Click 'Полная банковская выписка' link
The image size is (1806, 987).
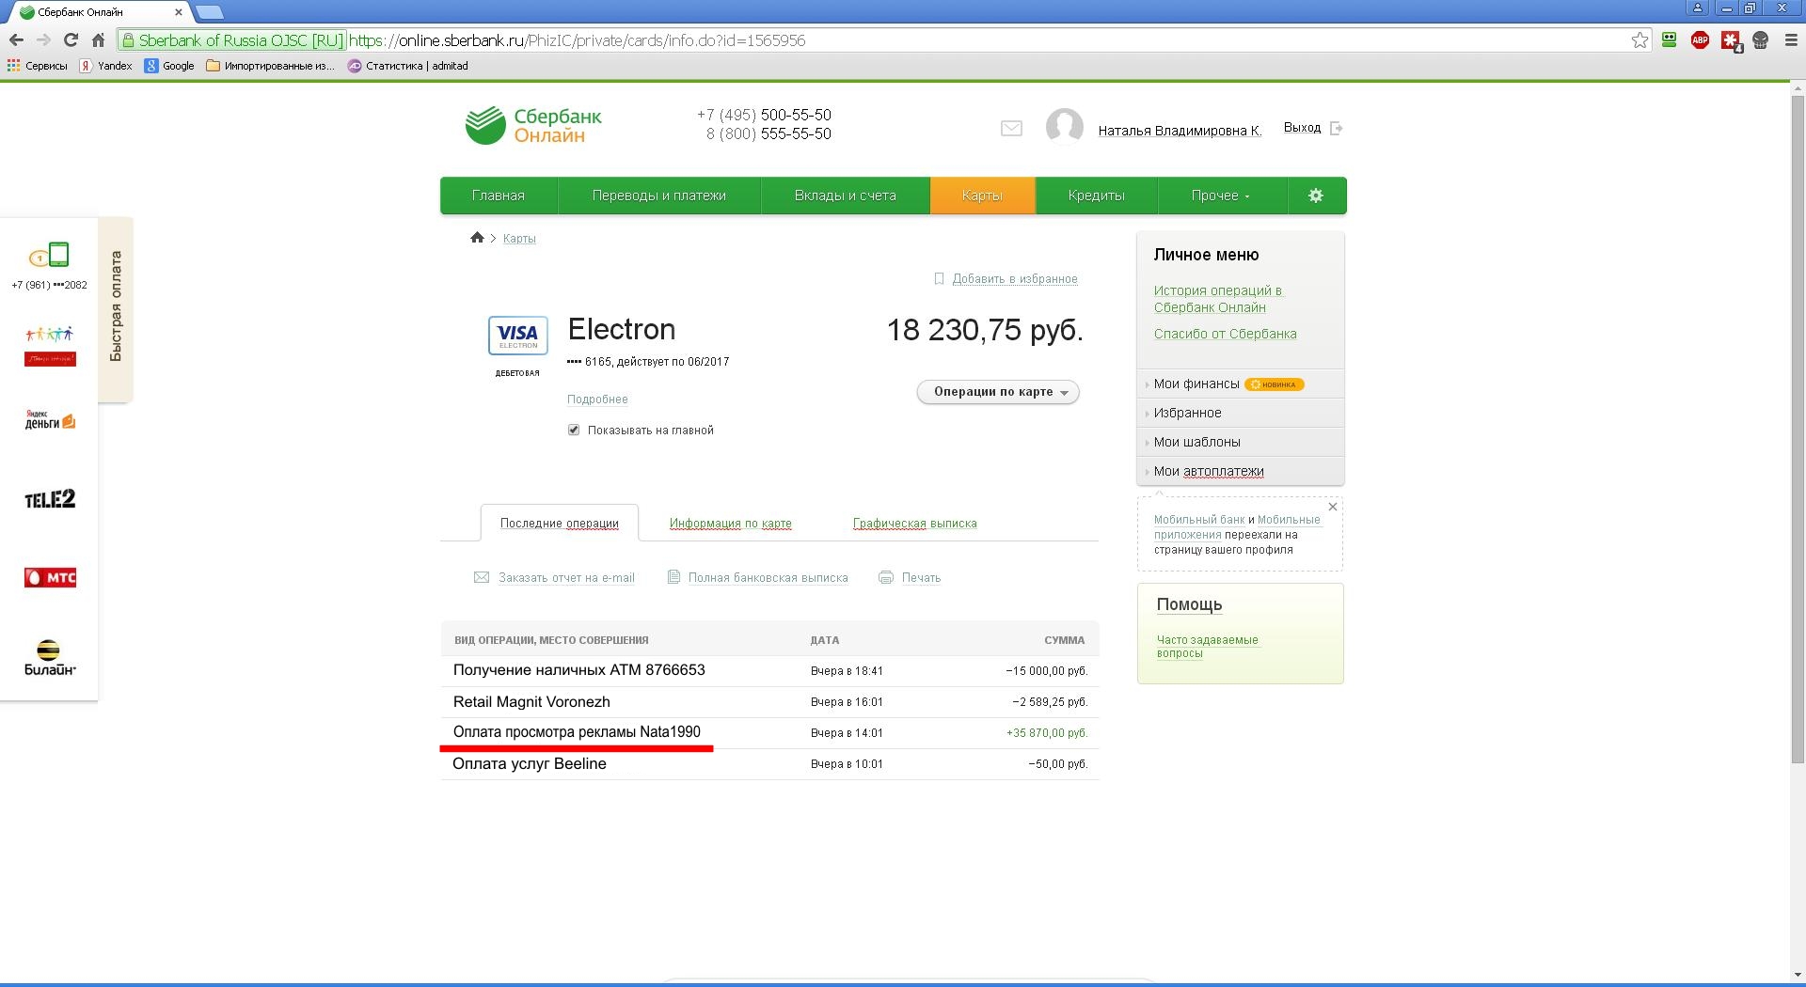768,578
